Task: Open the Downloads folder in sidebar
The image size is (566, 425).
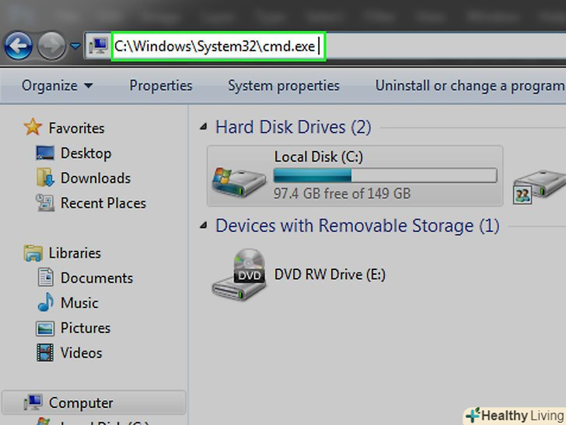Action: [x=95, y=178]
